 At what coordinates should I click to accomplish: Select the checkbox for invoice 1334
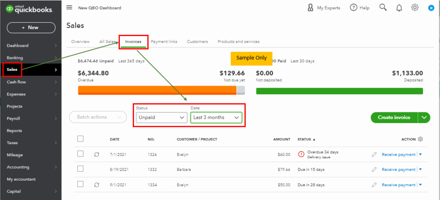point(80,184)
